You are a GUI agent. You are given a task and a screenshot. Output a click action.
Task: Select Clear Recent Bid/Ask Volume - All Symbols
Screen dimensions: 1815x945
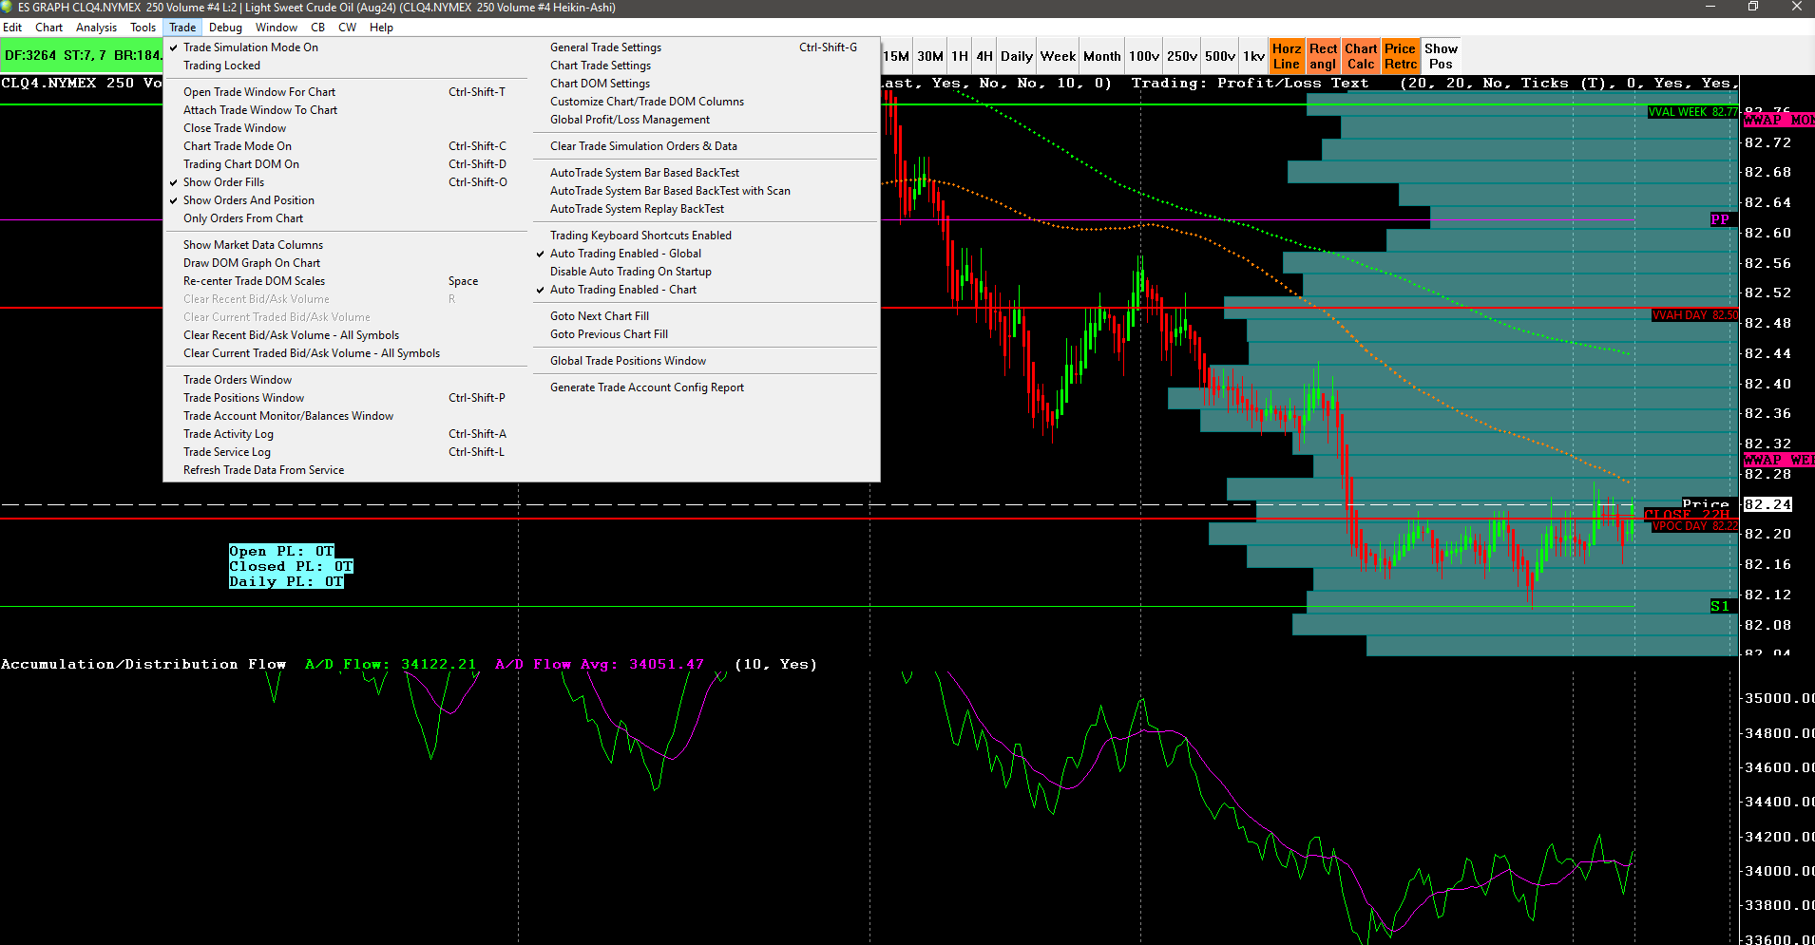coord(345,335)
